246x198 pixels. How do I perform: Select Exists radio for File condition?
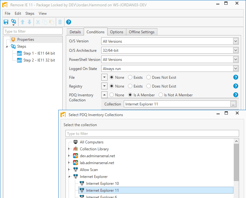click(x=130, y=77)
